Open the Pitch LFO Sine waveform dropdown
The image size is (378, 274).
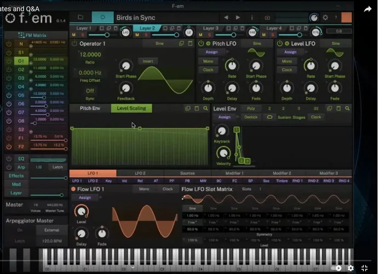pos(257,43)
